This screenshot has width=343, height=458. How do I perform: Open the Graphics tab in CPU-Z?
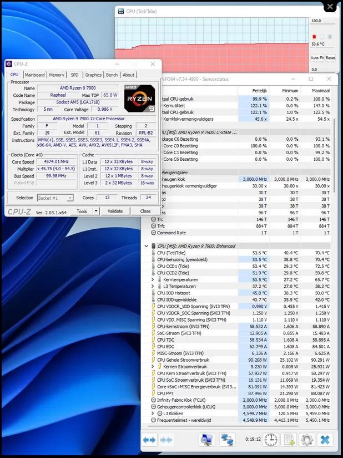(93, 75)
